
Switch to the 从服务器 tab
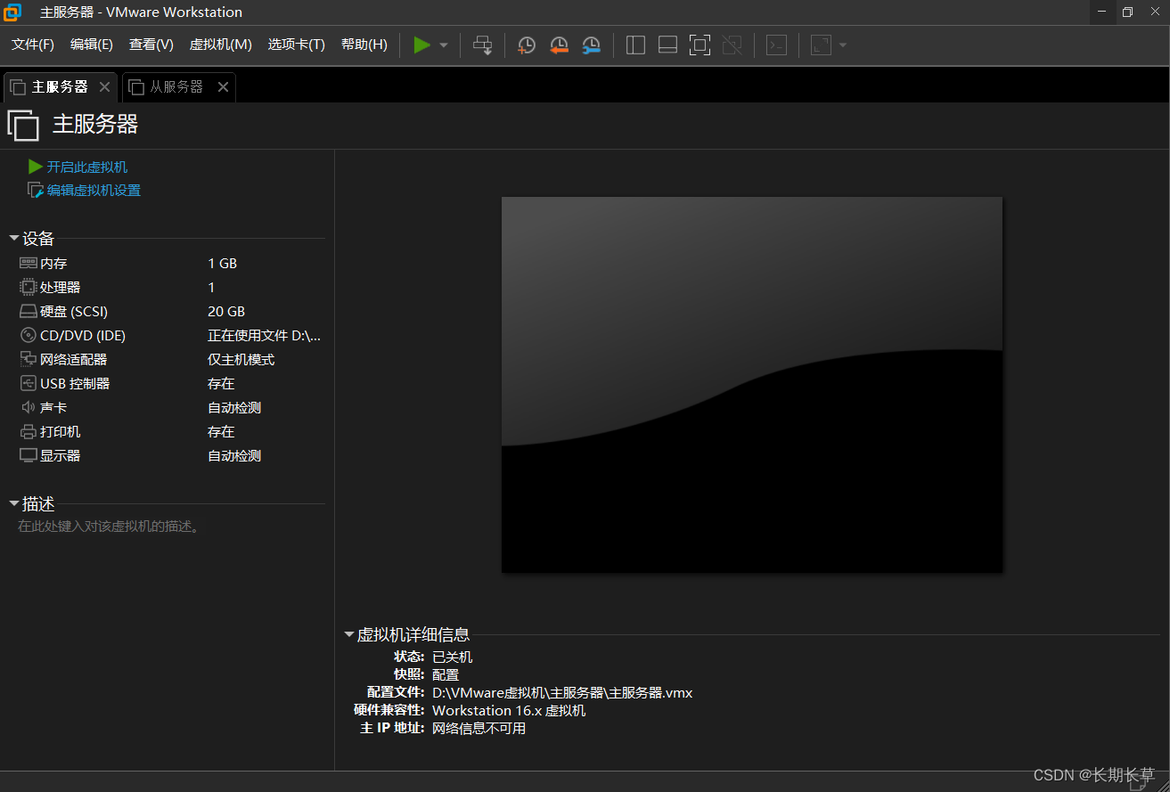[x=177, y=86]
